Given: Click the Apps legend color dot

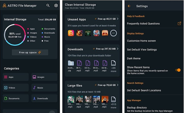Looking at the screenshot, I should 28,29.
